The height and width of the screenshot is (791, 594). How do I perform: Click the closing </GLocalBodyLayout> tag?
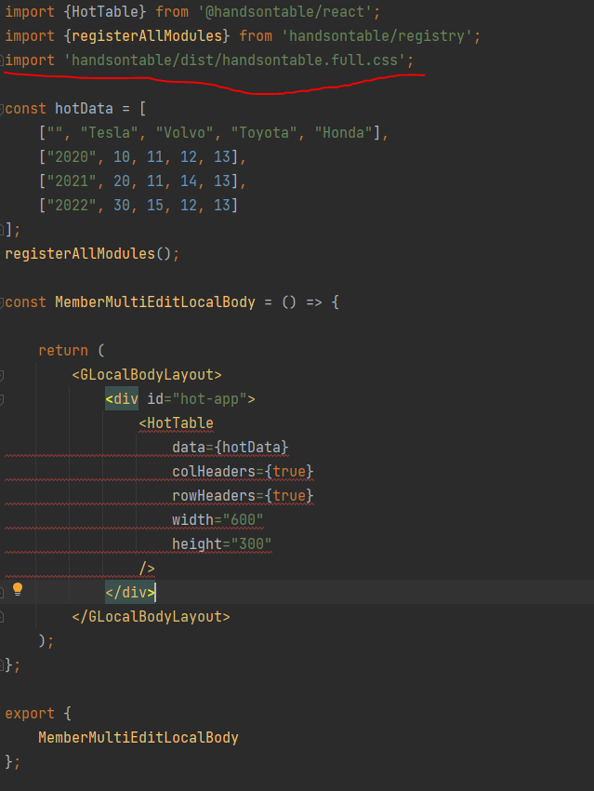pos(152,617)
